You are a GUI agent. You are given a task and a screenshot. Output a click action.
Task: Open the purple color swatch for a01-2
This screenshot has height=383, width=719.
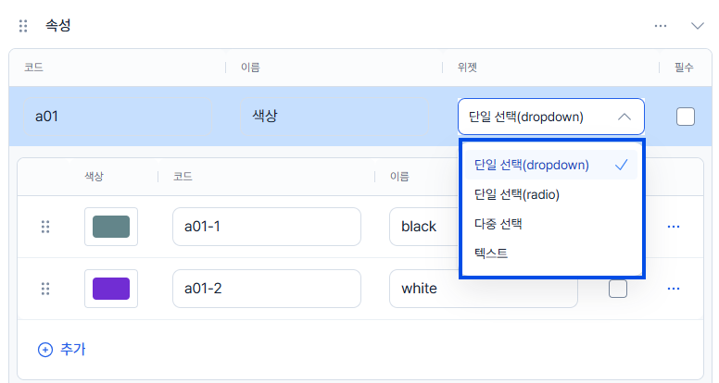[x=111, y=289]
